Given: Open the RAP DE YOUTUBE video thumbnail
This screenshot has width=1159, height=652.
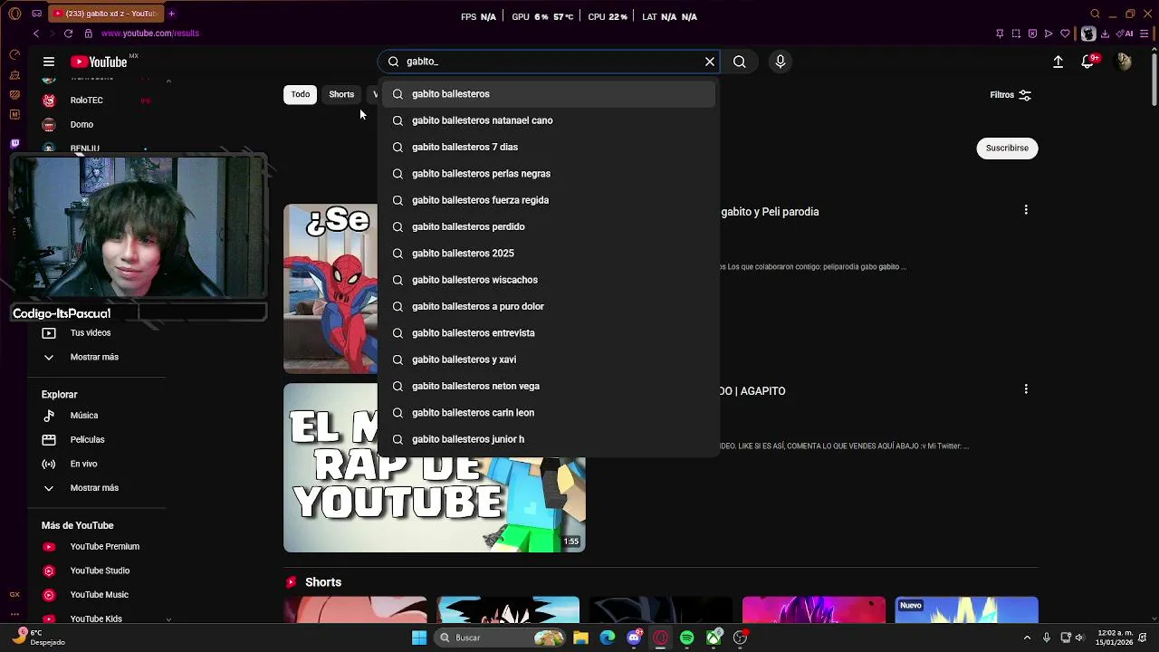Looking at the screenshot, I should point(435,468).
